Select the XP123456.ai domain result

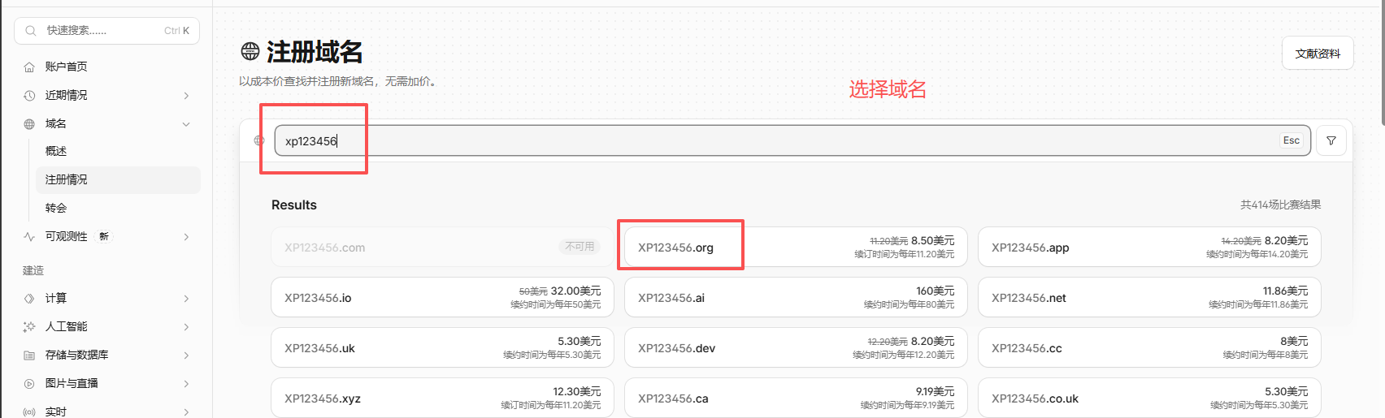coord(796,297)
